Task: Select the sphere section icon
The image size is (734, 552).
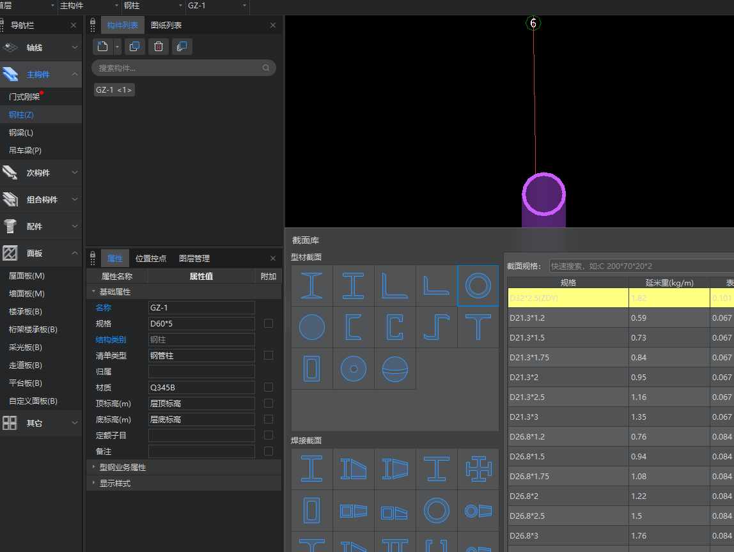Action: pyautogui.click(x=394, y=368)
